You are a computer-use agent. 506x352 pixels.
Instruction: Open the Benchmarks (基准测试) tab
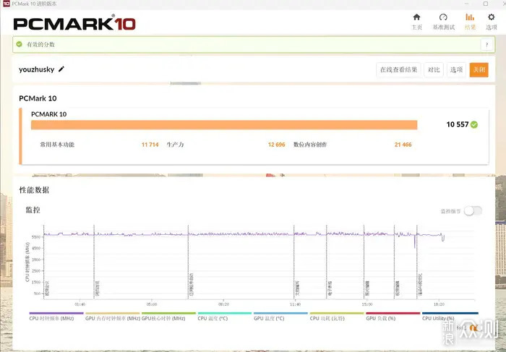coord(443,22)
